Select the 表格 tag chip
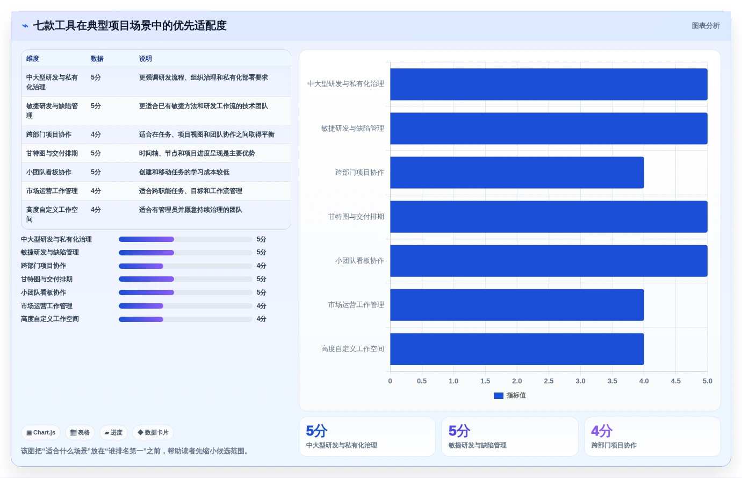Image resolution: width=742 pixels, height=478 pixels. [80, 432]
